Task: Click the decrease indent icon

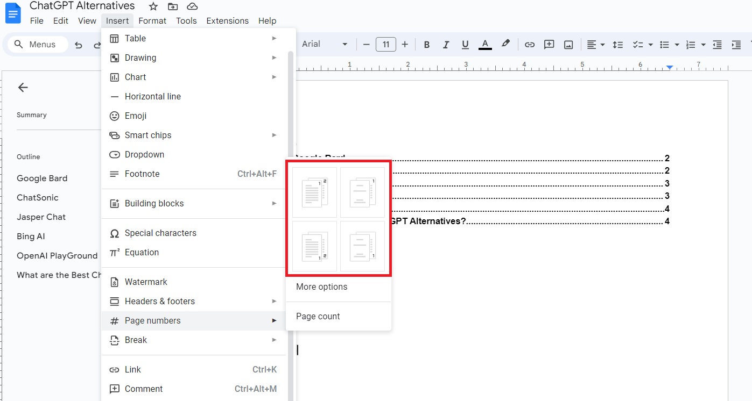Action: pyautogui.click(x=717, y=45)
